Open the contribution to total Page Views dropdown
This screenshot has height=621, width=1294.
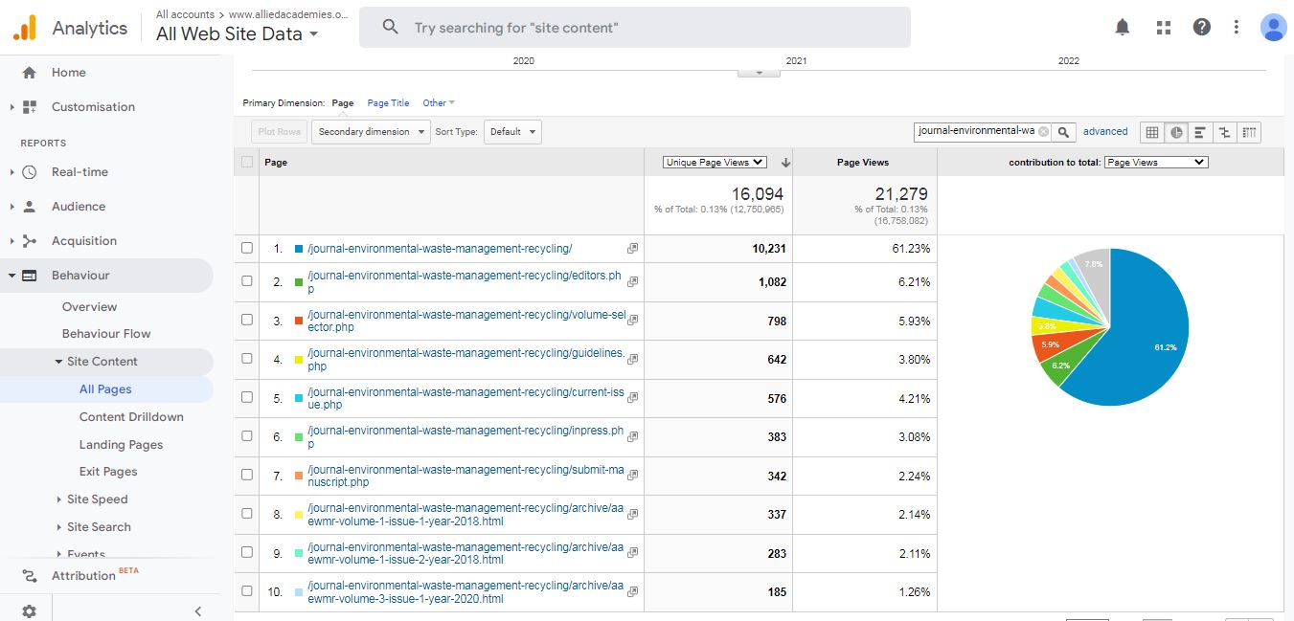click(x=1155, y=163)
